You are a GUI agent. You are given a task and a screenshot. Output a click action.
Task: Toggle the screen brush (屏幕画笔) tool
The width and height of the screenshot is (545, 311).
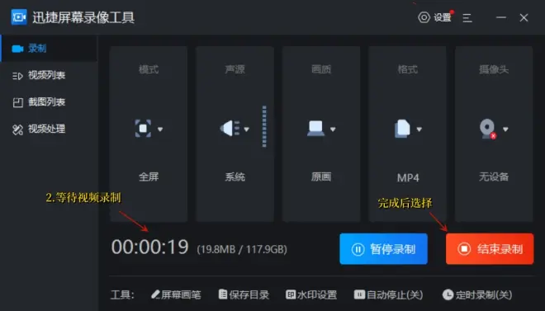[176, 295]
